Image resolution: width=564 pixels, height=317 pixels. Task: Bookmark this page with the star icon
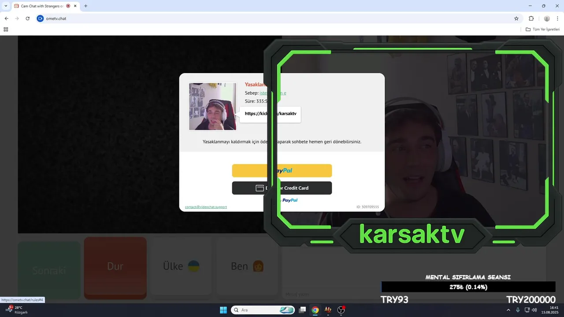pyautogui.click(x=516, y=18)
